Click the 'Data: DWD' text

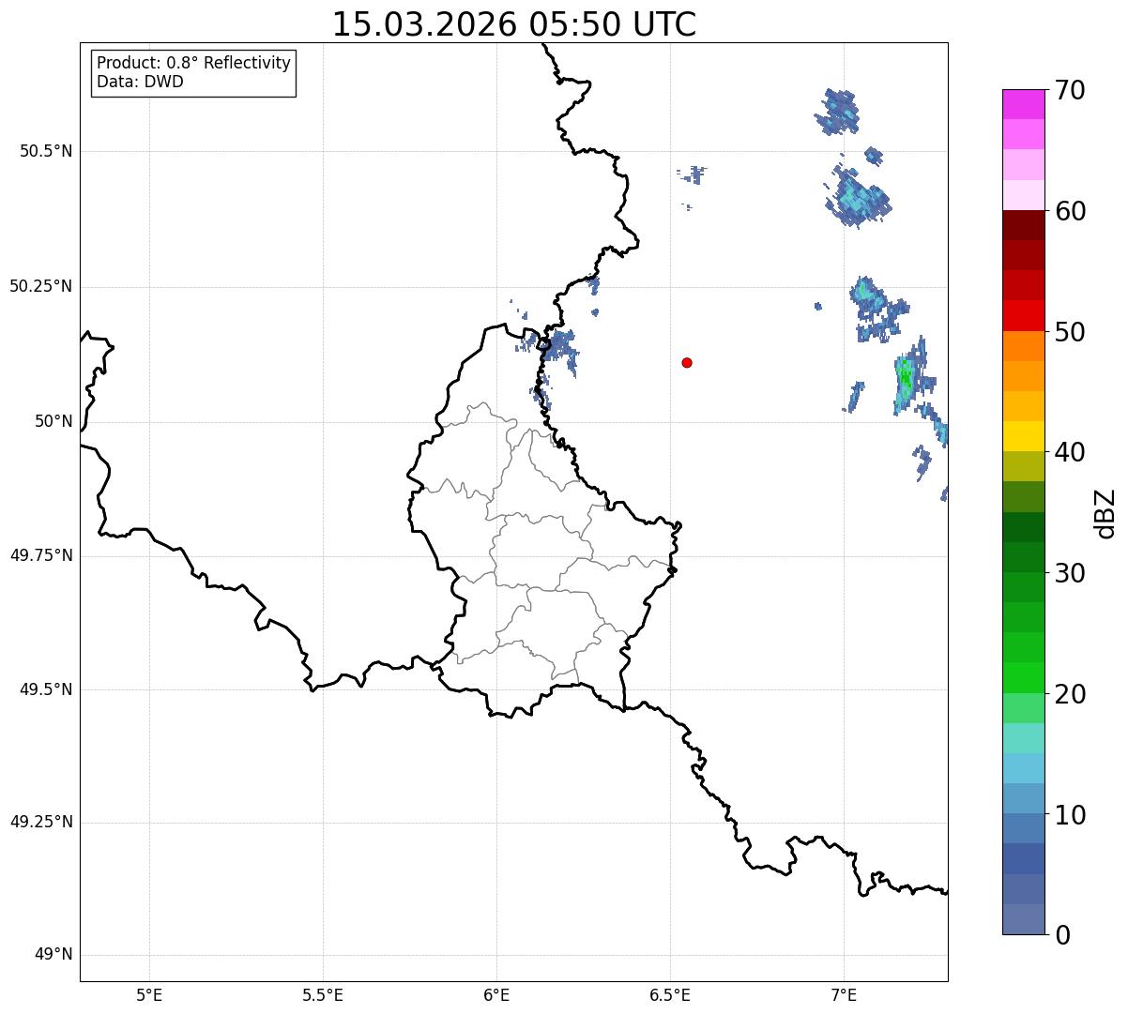click(x=140, y=82)
